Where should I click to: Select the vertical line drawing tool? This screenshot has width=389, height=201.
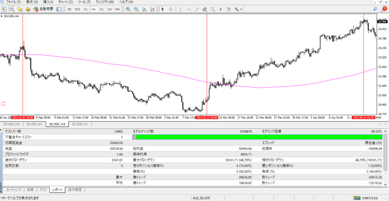180,9
